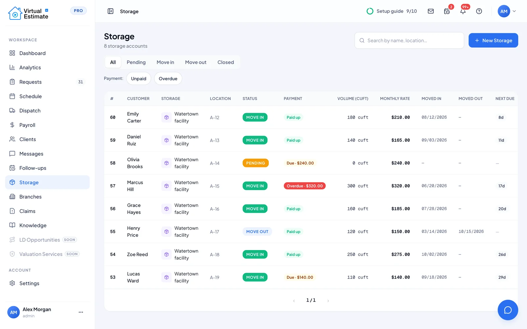Screen dimensions: 527x329
Task: Switch to the Pending tab
Action: point(136,62)
